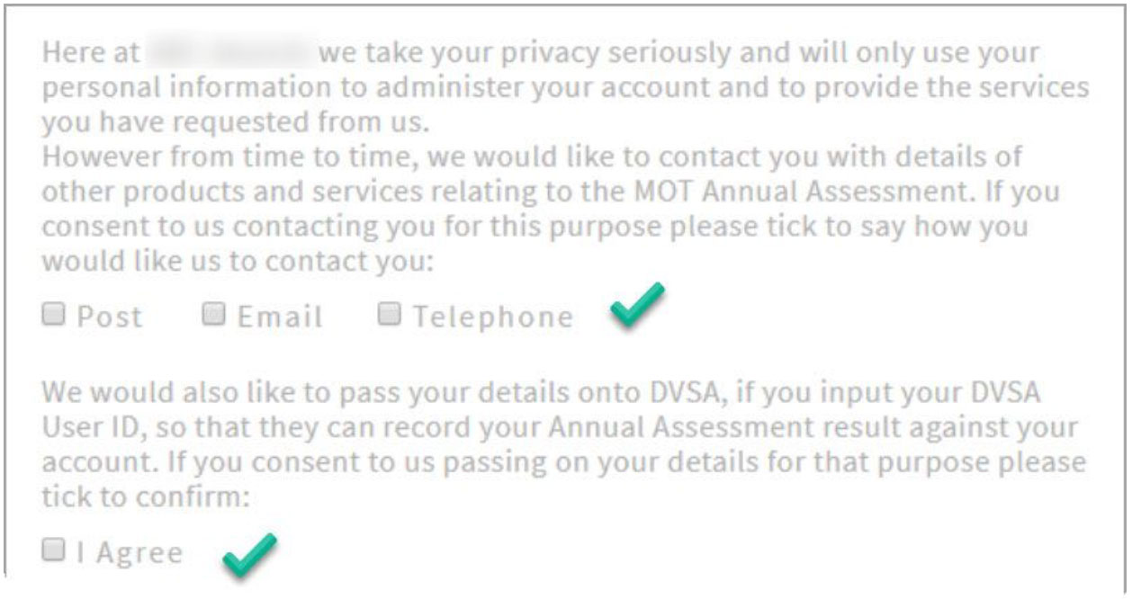Select the Post label text
Image resolution: width=1132 pixels, height=599 pixels.
[110, 317]
